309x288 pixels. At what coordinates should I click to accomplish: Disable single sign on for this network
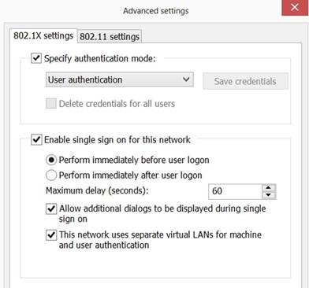coord(36,139)
